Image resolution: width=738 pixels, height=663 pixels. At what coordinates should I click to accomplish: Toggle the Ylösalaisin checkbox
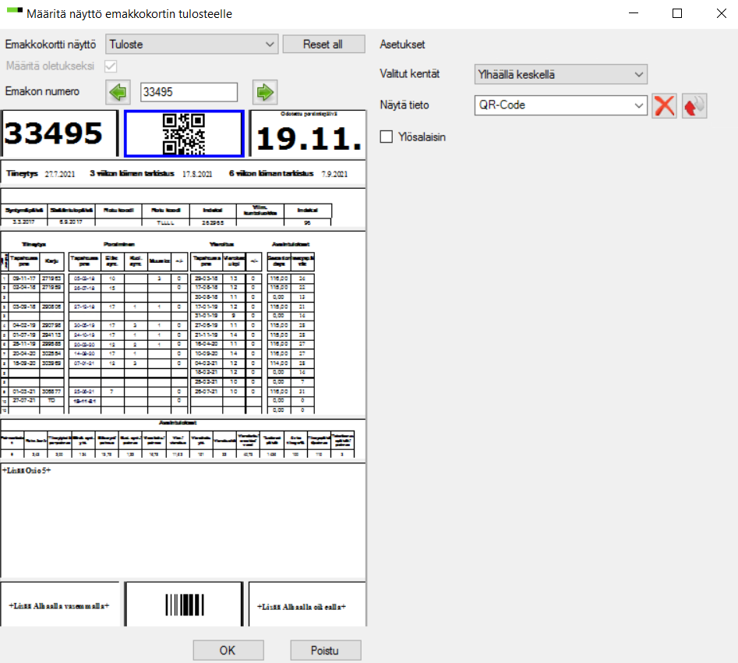pos(387,136)
